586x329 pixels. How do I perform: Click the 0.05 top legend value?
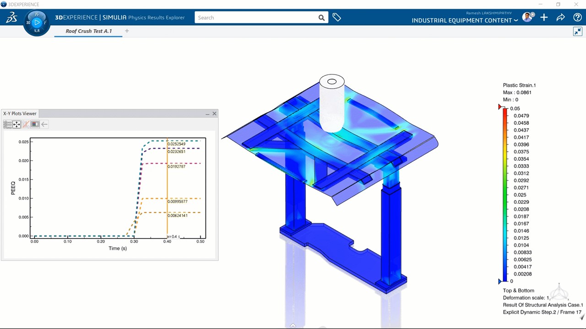point(515,109)
